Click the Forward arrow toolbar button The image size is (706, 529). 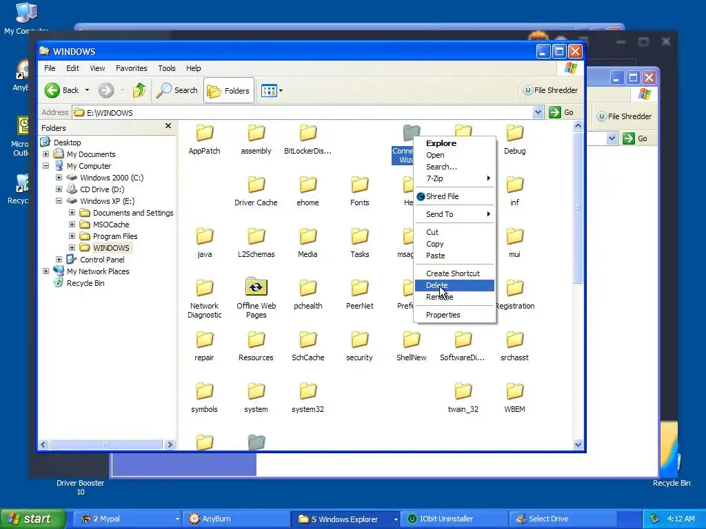tap(106, 90)
